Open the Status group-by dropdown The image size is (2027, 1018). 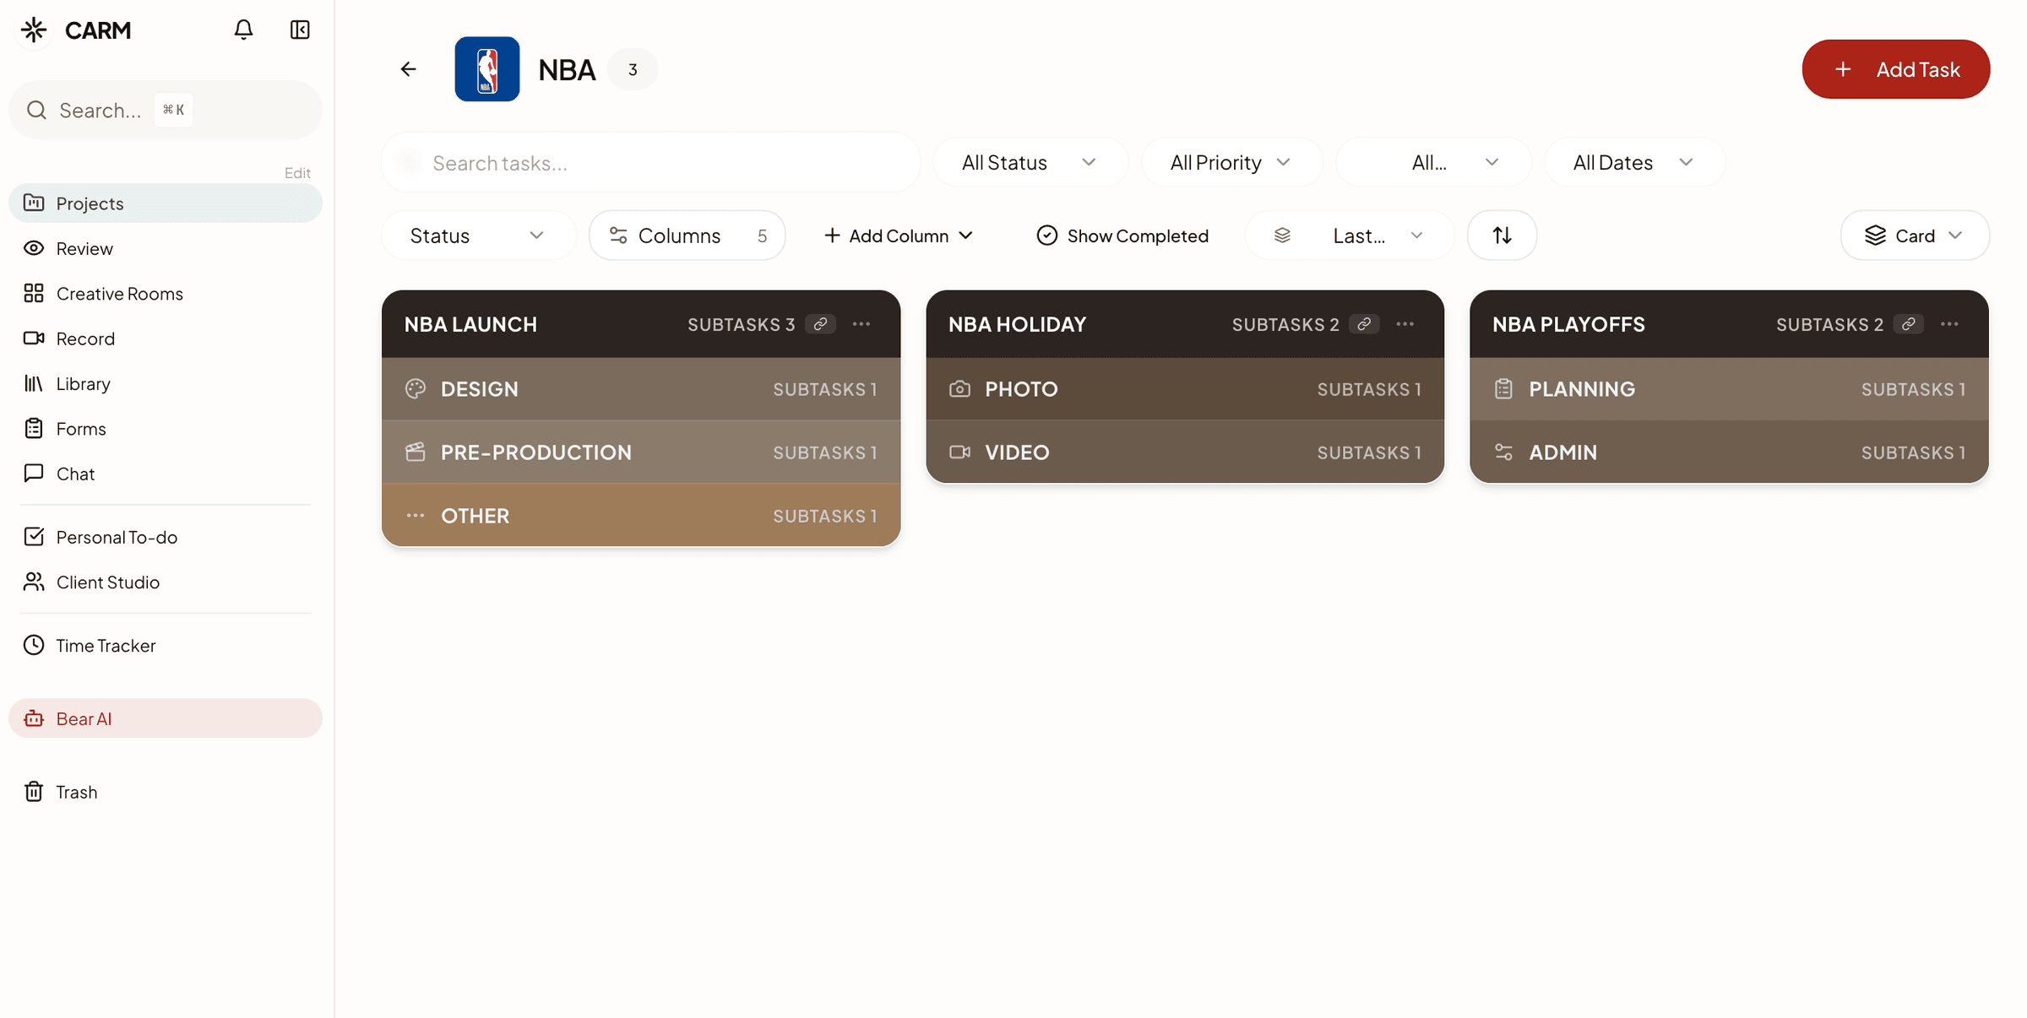478,236
